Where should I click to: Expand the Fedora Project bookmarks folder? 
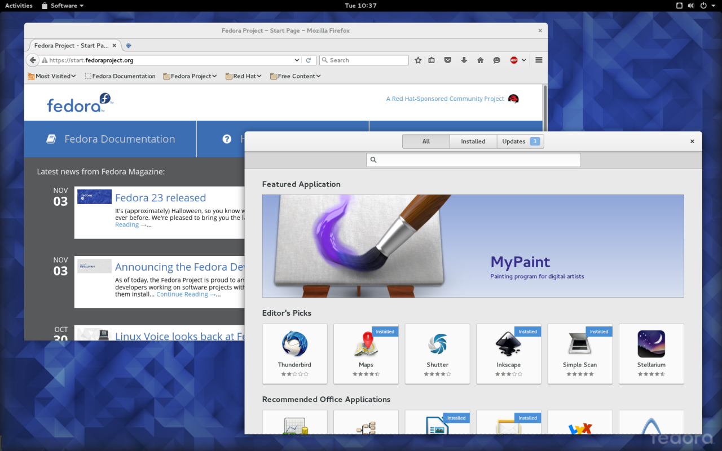click(x=190, y=76)
